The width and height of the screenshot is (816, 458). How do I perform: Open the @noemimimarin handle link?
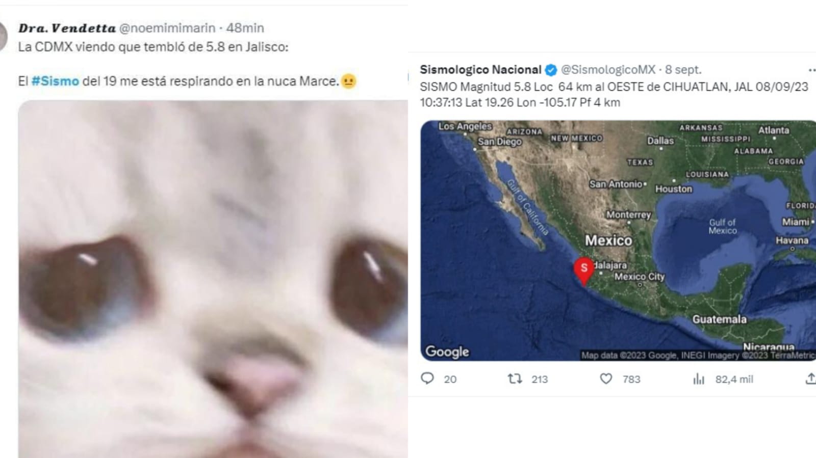pyautogui.click(x=167, y=28)
